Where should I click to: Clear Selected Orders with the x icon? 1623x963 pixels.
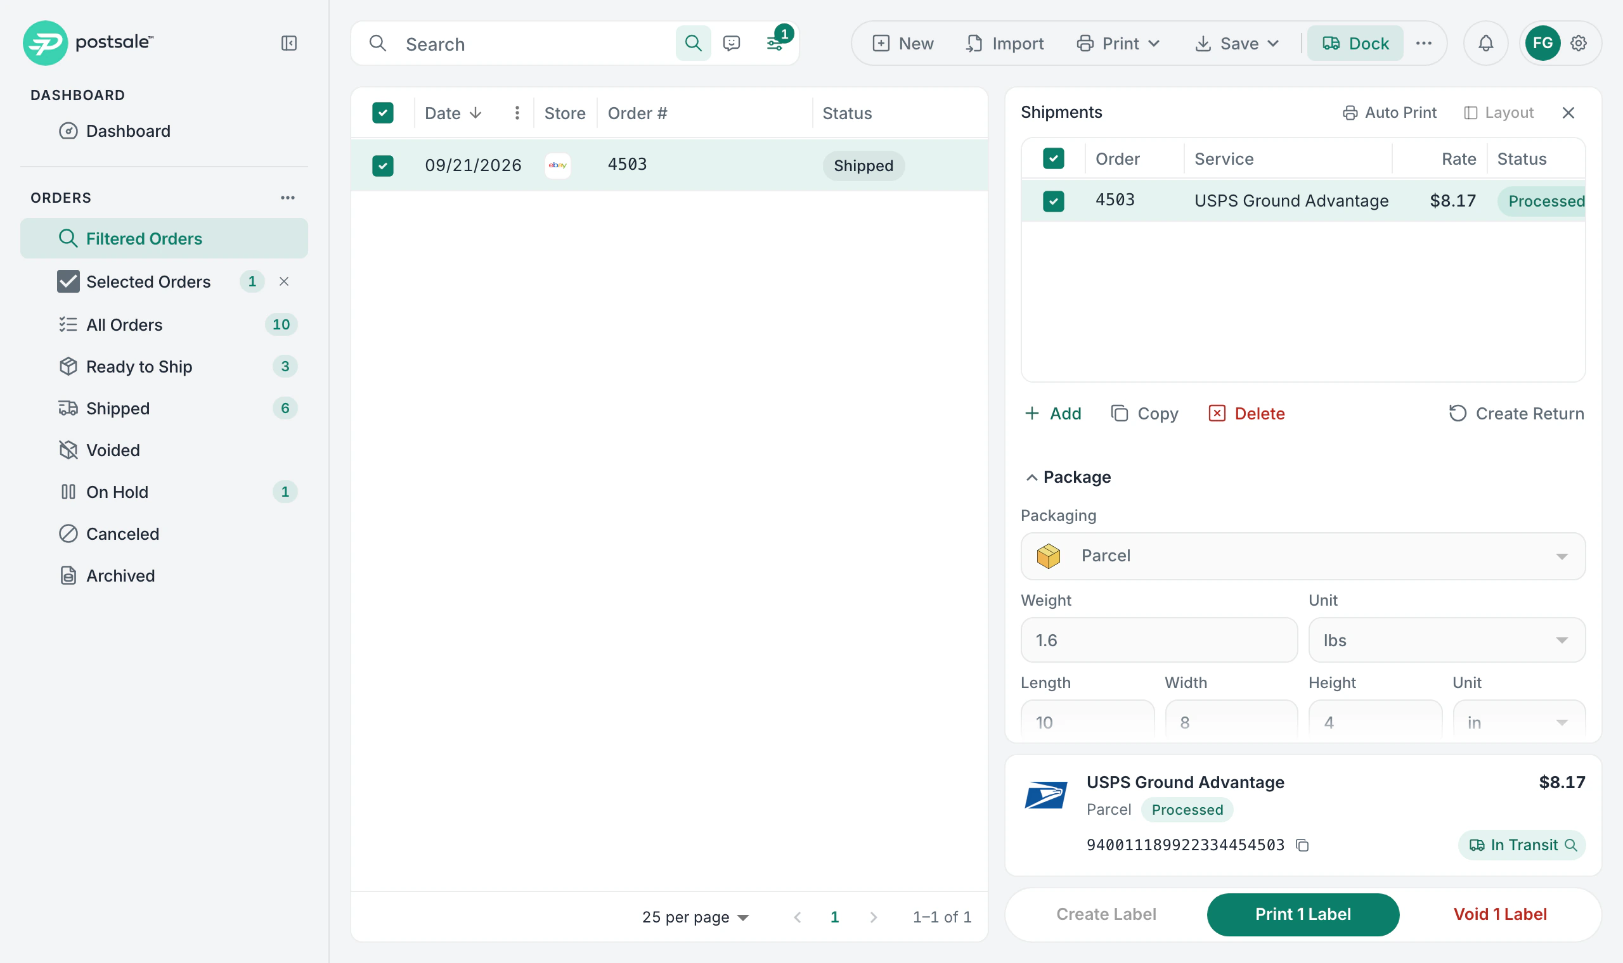point(283,282)
